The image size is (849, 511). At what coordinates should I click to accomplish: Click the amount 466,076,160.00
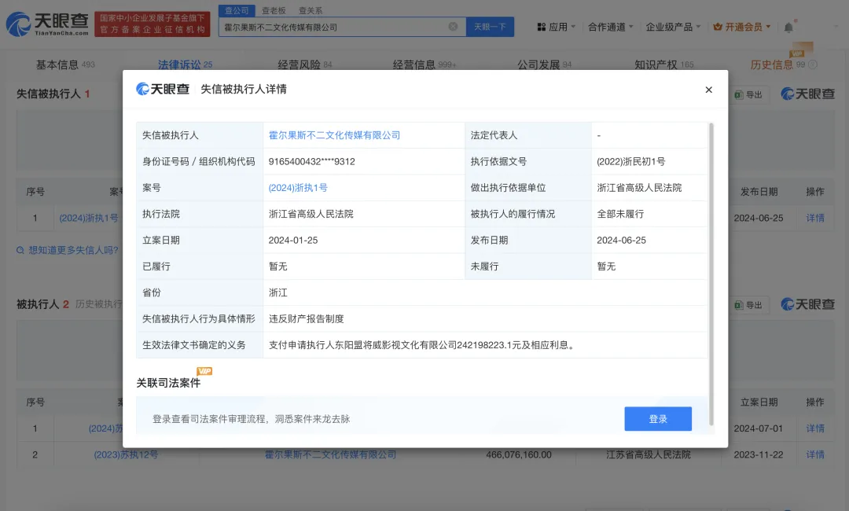pyautogui.click(x=519, y=454)
